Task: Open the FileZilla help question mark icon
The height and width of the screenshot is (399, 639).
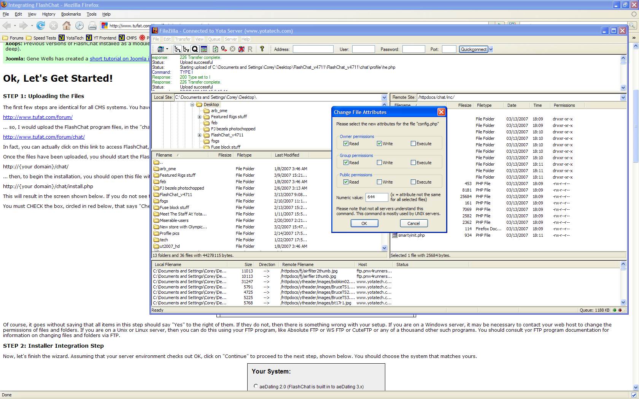Action: pos(262,49)
